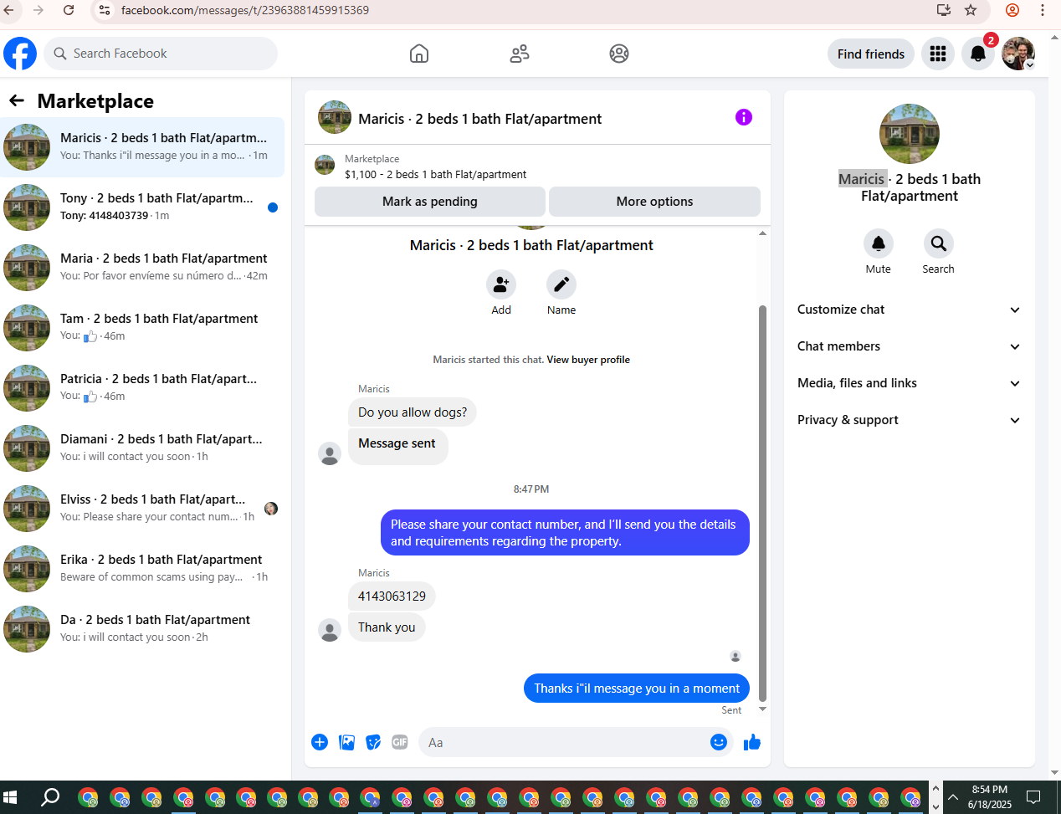
Task: Click the 'Do you allow dogs?' message
Action: point(413,412)
